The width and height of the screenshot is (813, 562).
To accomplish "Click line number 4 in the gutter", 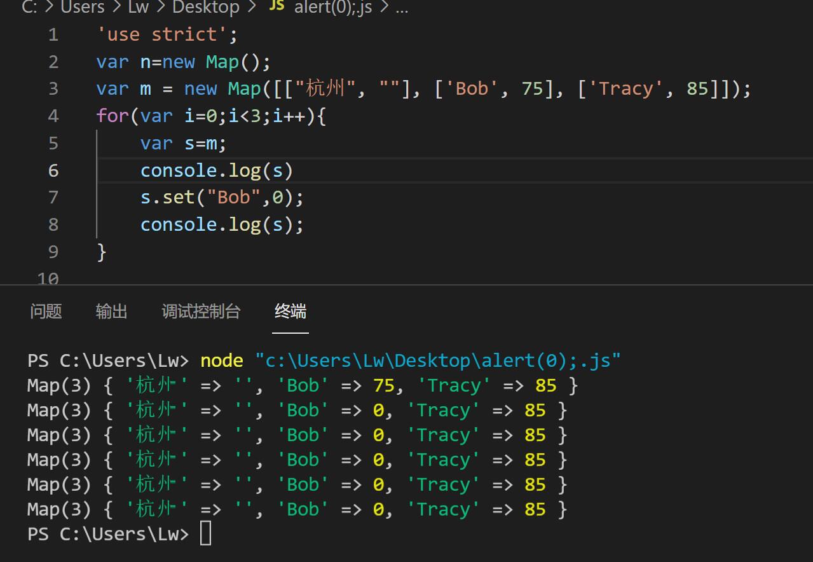I will [x=53, y=116].
